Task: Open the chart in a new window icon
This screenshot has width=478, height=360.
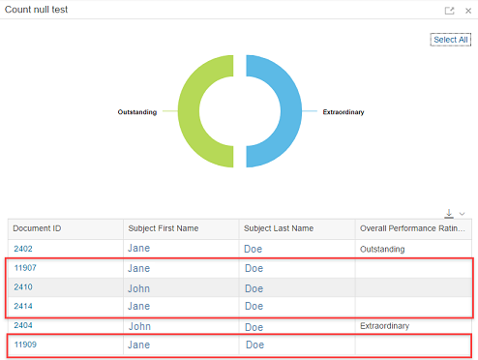Action: pos(449,11)
